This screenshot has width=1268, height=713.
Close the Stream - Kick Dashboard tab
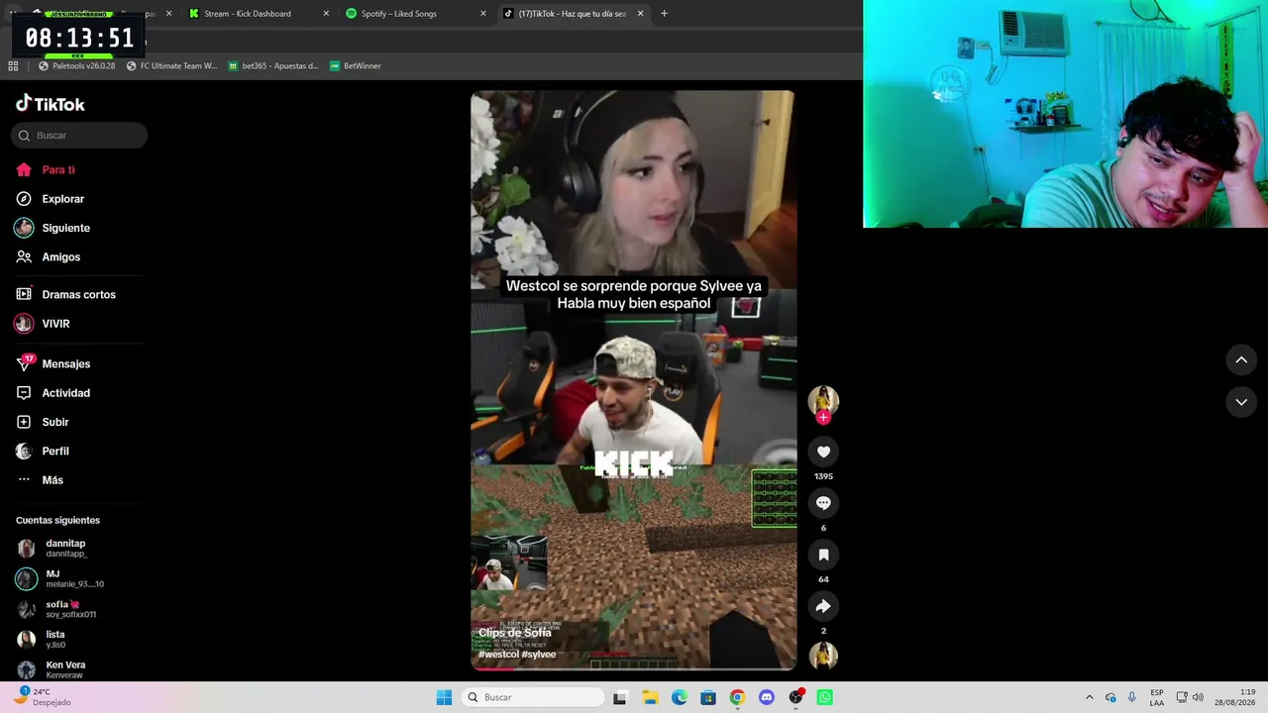(x=326, y=14)
